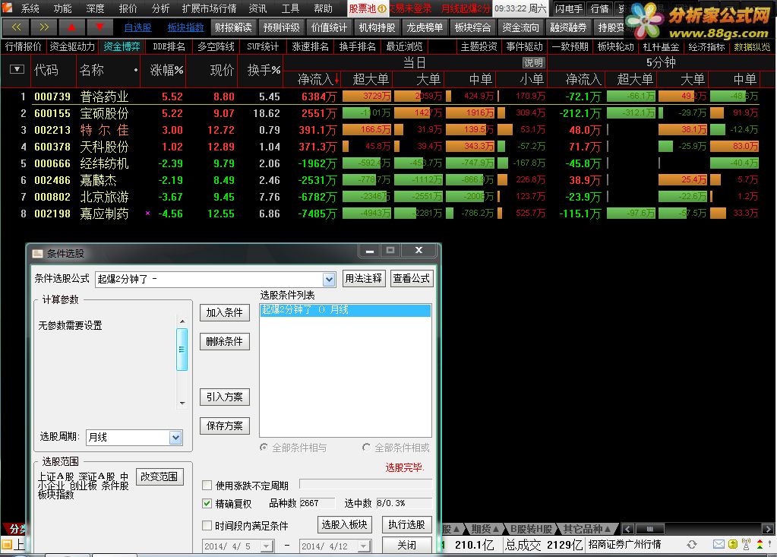Open the start date 2014/4/5 dropdown
The image size is (777, 557).
(x=267, y=546)
